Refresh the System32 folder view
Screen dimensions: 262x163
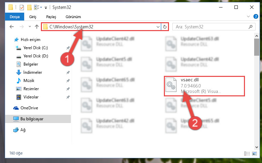click(165, 27)
